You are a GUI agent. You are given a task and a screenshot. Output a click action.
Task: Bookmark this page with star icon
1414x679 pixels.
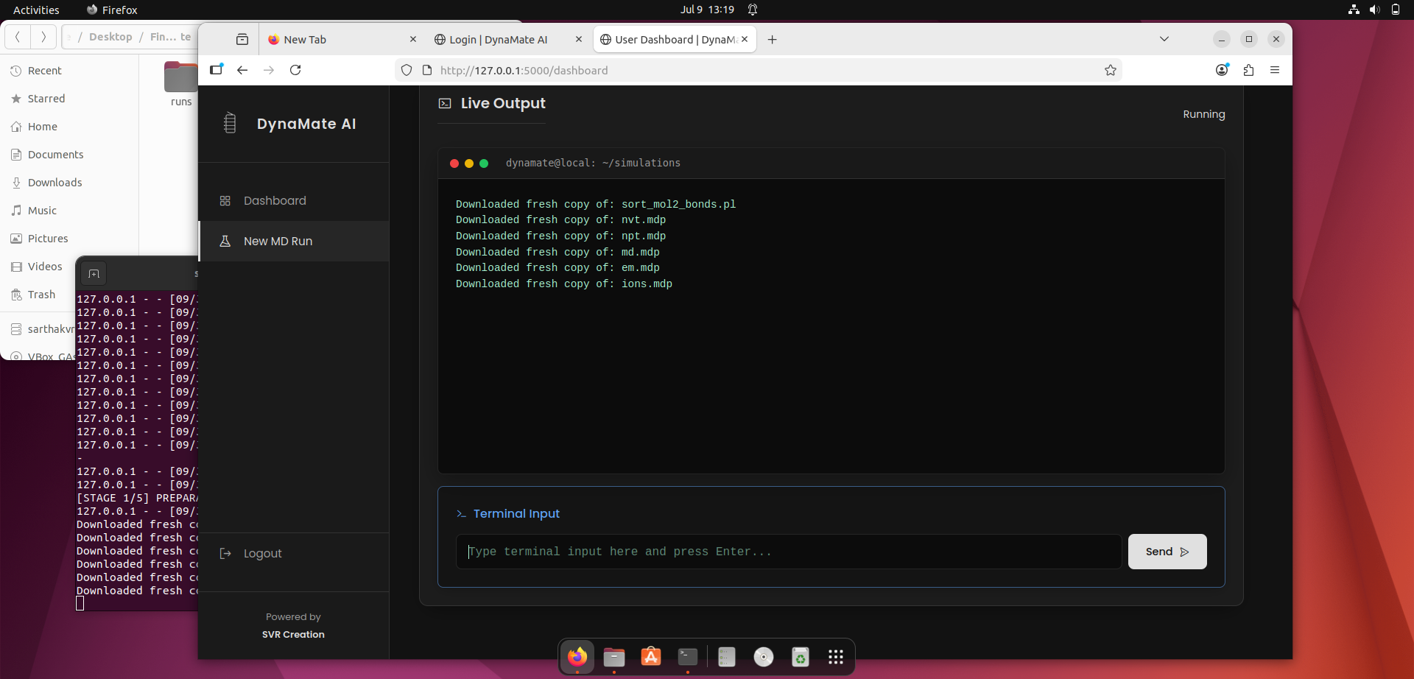point(1111,71)
